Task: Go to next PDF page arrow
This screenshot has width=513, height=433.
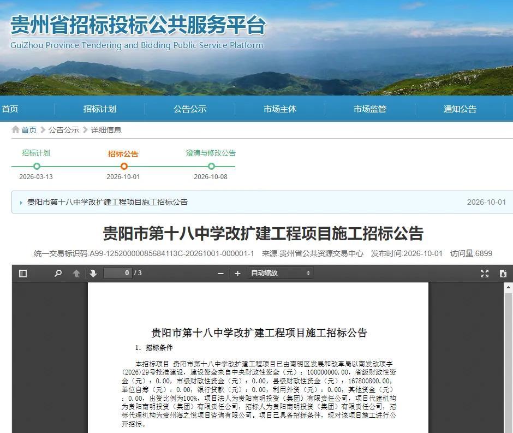Action: (93, 273)
